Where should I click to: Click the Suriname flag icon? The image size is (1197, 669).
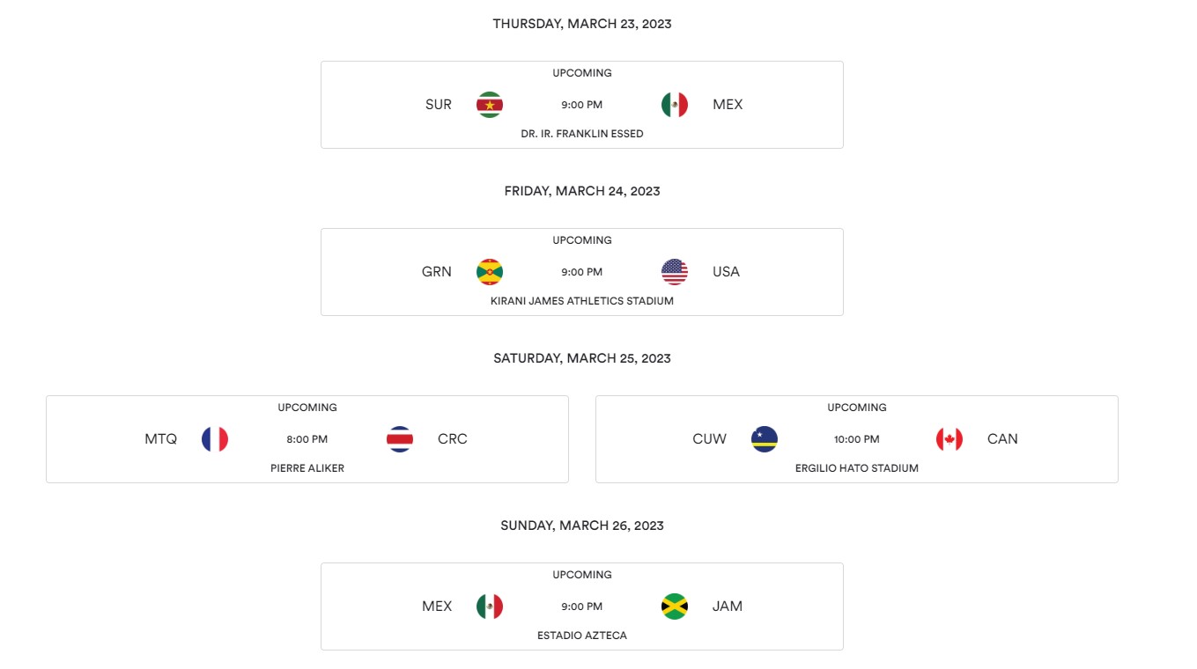coord(490,105)
